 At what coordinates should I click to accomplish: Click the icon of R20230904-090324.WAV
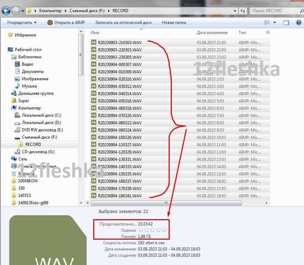tap(94, 130)
